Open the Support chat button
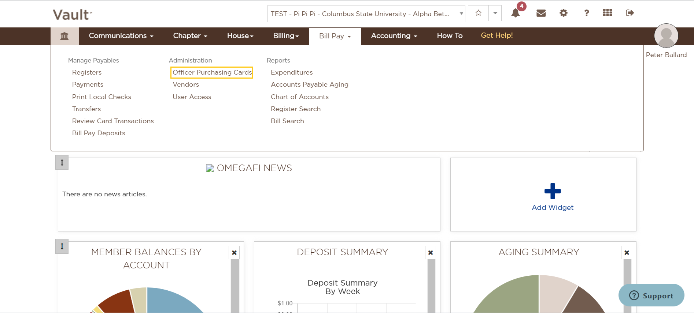 point(651,295)
